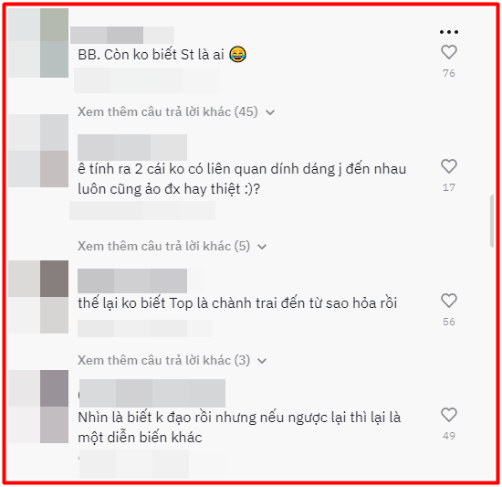
Task: Expand 5 more replies
Action: (163, 246)
